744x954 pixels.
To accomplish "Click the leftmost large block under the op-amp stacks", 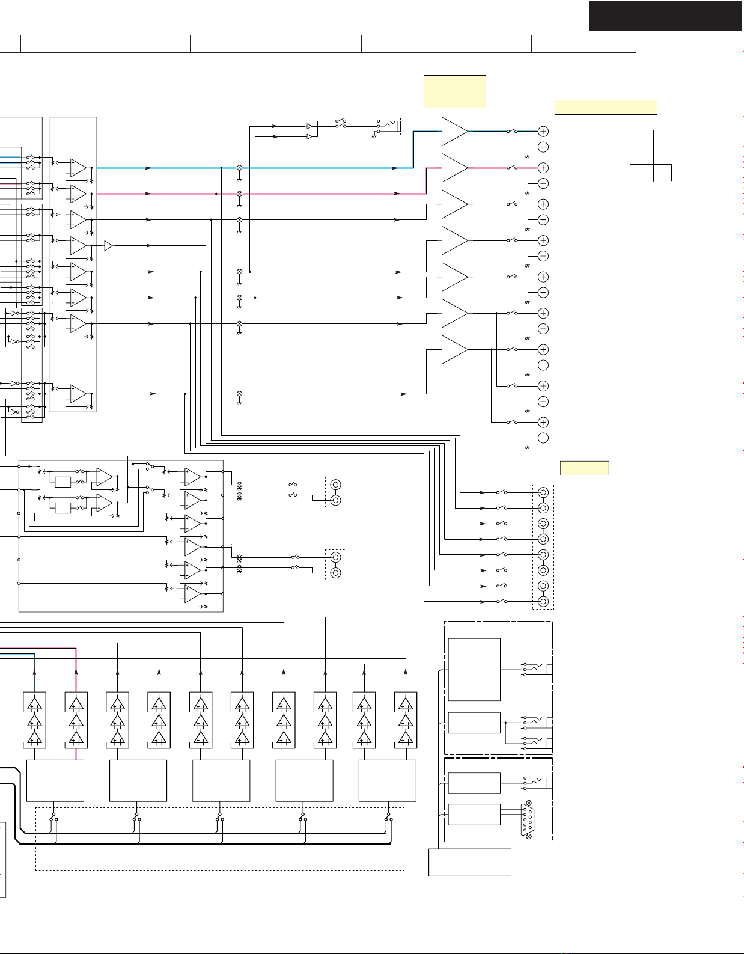I will pyautogui.click(x=55, y=780).
